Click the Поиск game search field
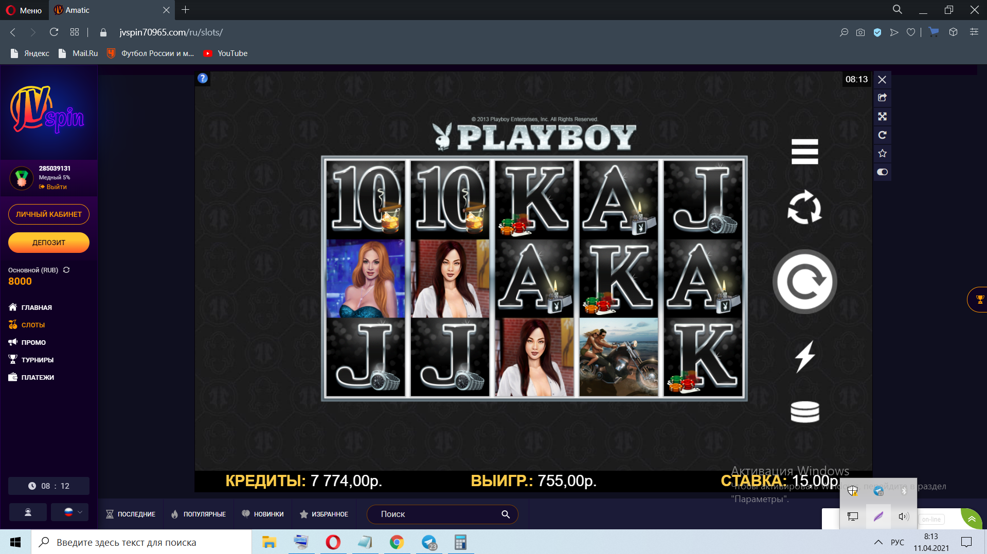Image resolution: width=987 pixels, height=554 pixels. pos(437,514)
